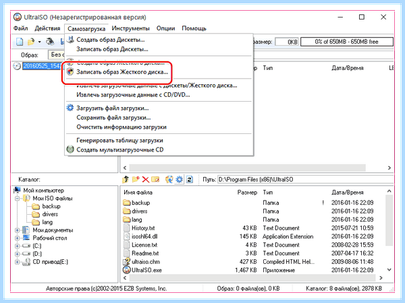Open the Файл menu
The image size is (405, 303).
[x=21, y=28]
